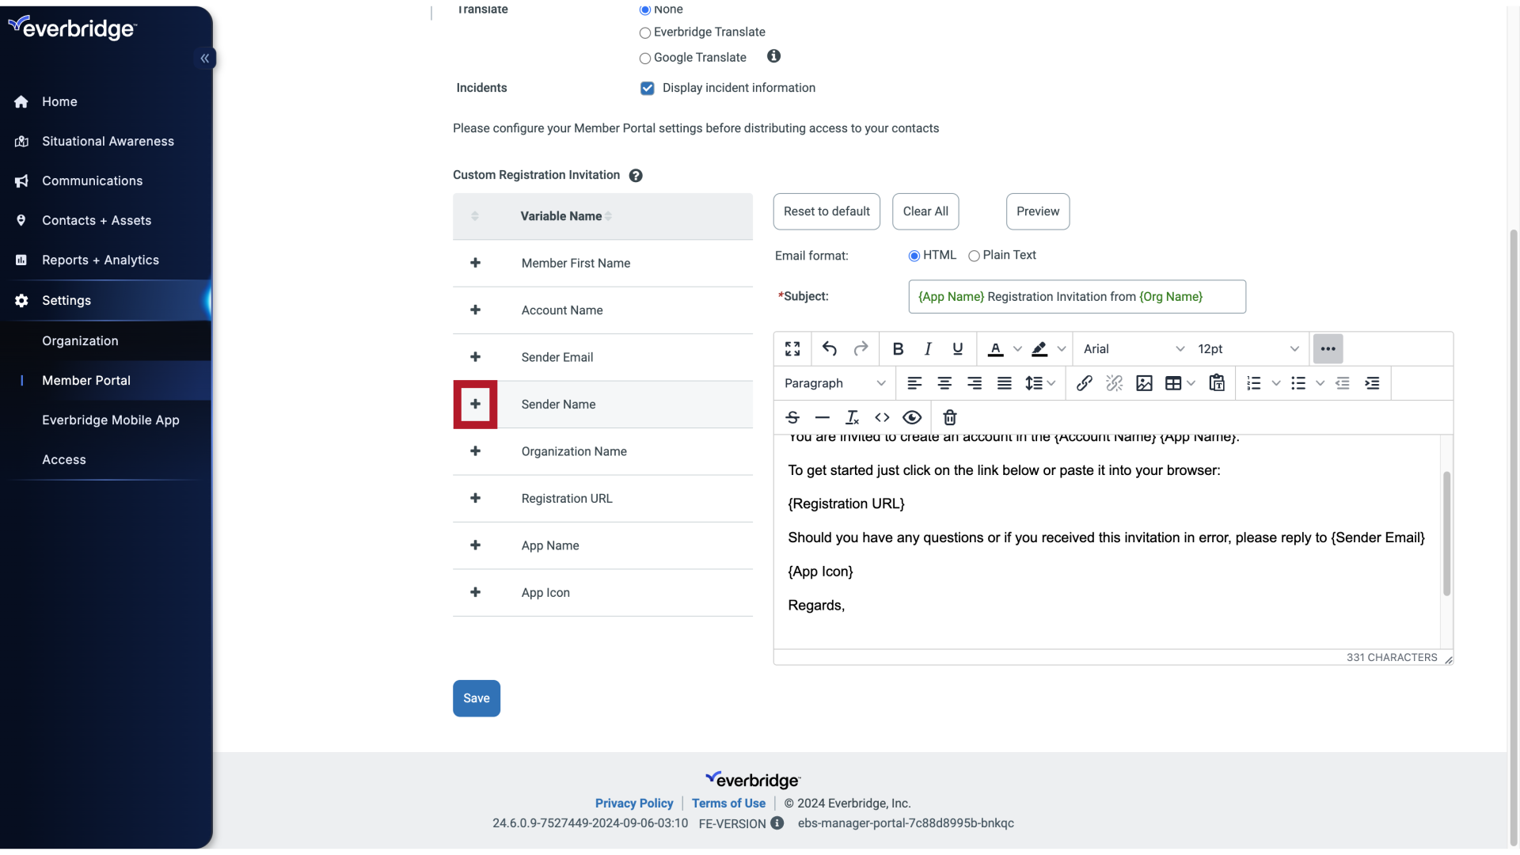Apply text color with A icon
Viewport: 1520px width, 855px height.
click(996, 349)
